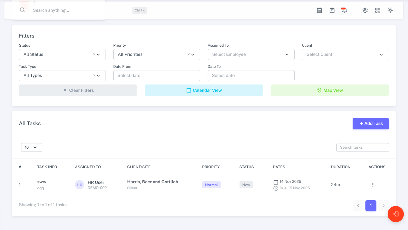Toggle light/dark theme sun icon
408x230 pixels.
pos(390,10)
